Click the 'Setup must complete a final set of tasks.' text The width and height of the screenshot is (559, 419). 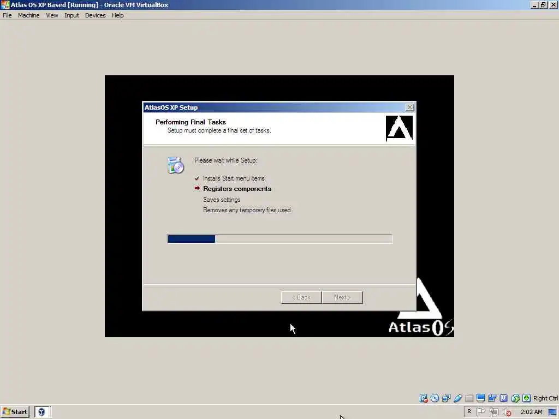[219, 130]
